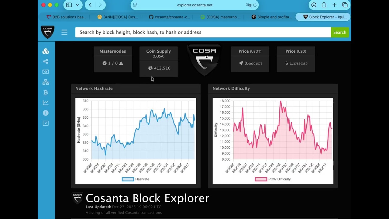Switch to the Simple and profita... tab
389x219 pixels.
tap(272, 17)
